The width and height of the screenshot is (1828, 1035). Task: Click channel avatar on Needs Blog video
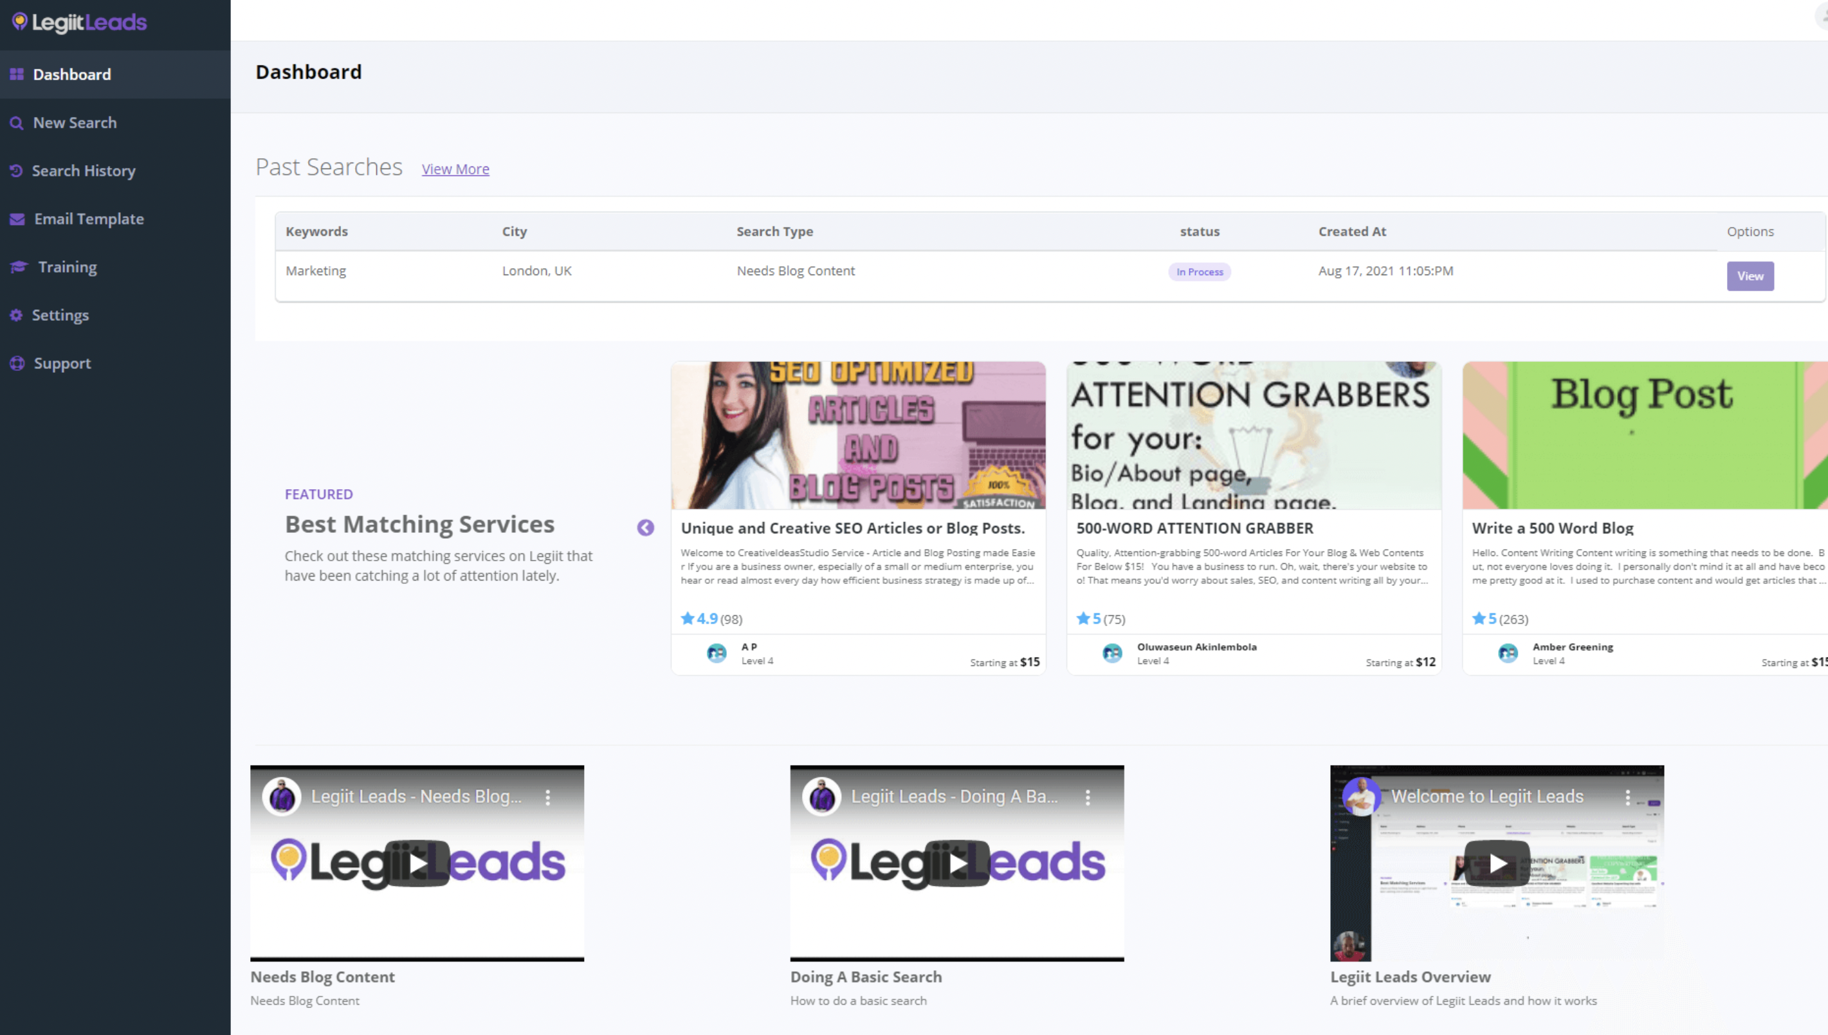[x=282, y=797]
